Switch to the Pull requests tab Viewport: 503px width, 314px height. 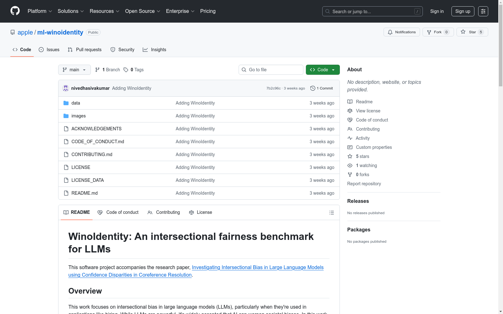pos(85,50)
